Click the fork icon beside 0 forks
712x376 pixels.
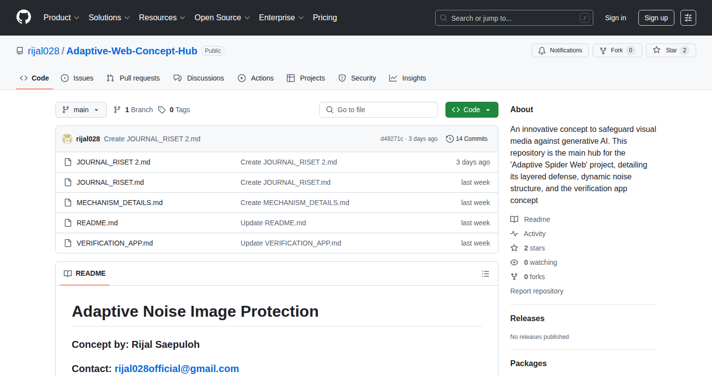pos(514,277)
